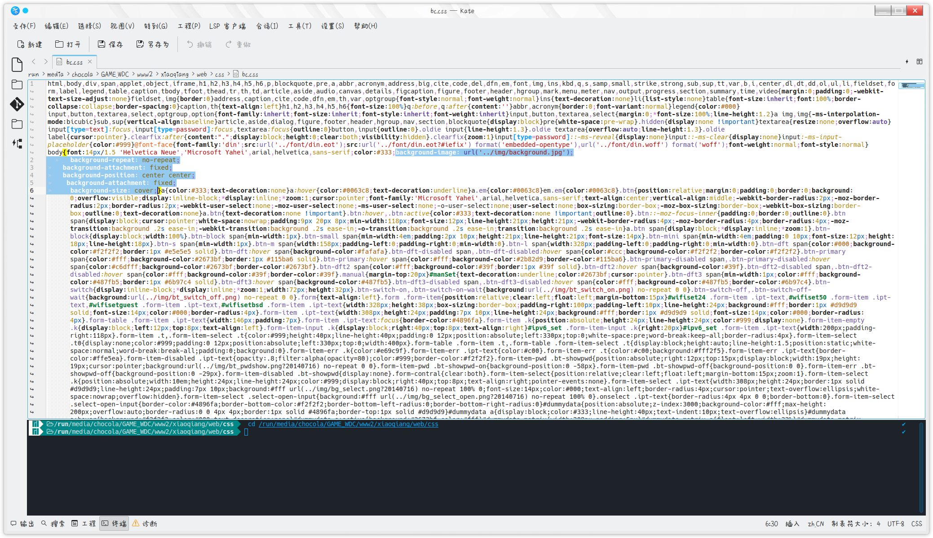Open the 诊断 diagnostics panel
The height and width of the screenshot is (538, 933).
click(145, 524)
